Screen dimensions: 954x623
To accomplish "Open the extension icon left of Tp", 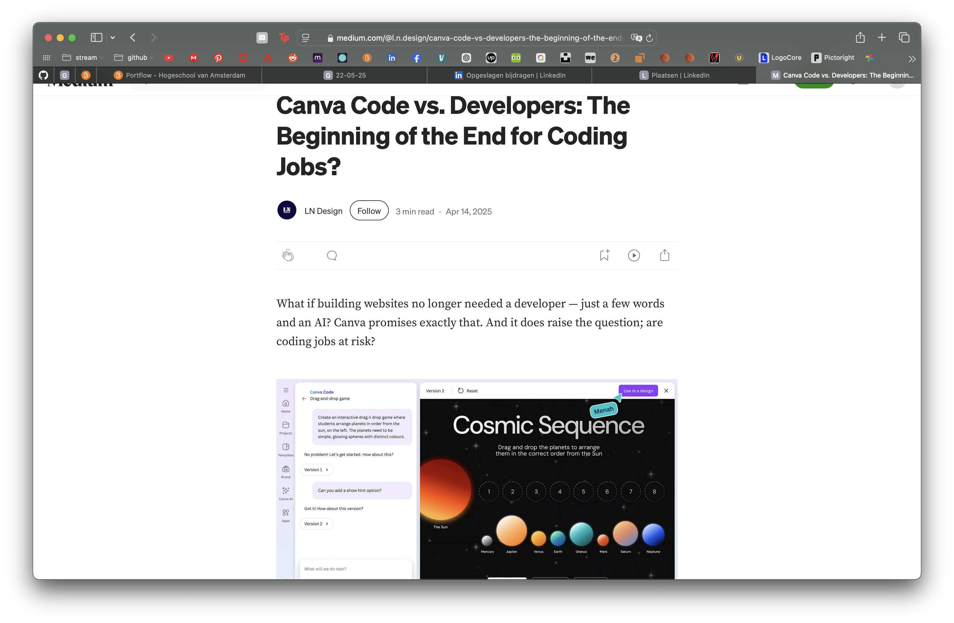I will (x=262, y=38).
